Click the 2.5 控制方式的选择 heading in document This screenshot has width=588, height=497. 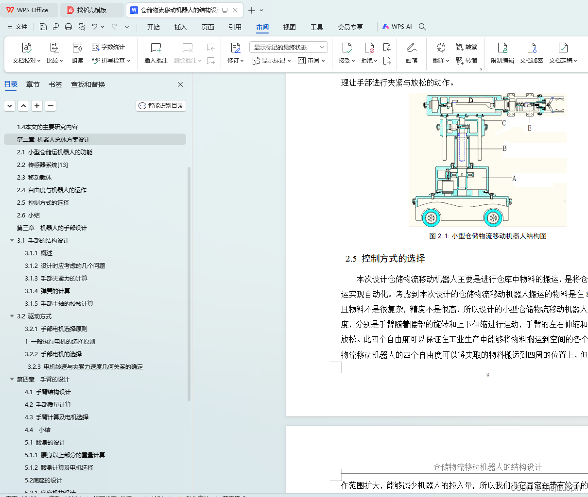coord(385,259)
